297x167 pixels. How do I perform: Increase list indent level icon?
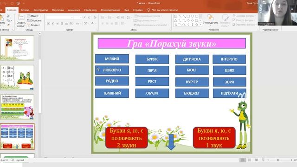(x=123, y=18)
